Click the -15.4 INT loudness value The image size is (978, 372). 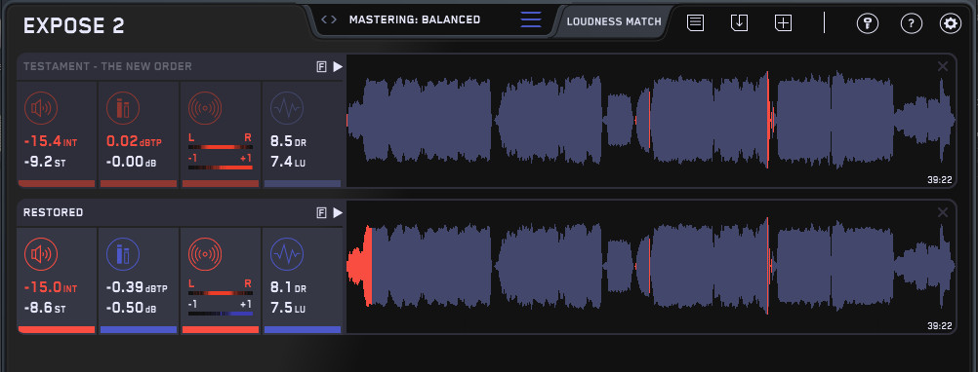click(50, 142)
